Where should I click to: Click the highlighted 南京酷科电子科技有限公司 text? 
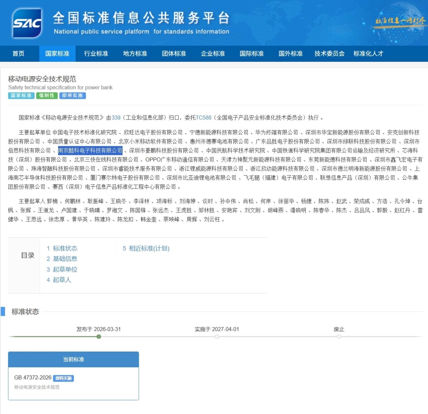pos(90,151)
